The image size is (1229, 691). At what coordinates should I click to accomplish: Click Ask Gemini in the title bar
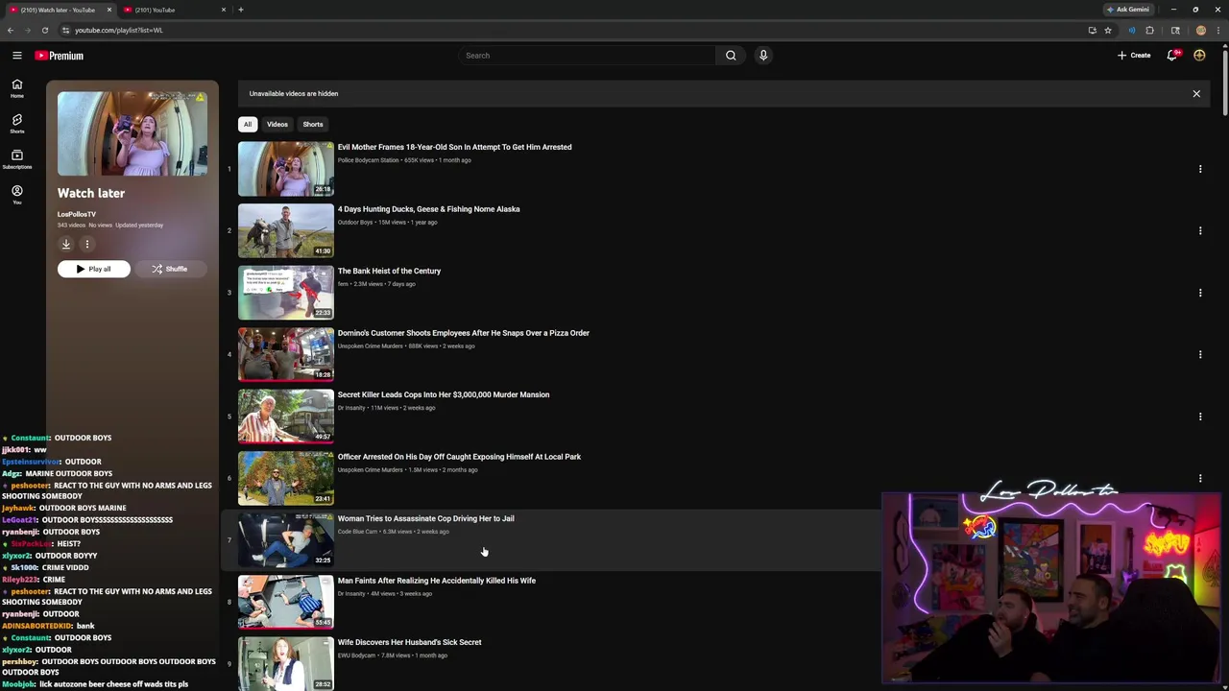[x=1128, y=10]
